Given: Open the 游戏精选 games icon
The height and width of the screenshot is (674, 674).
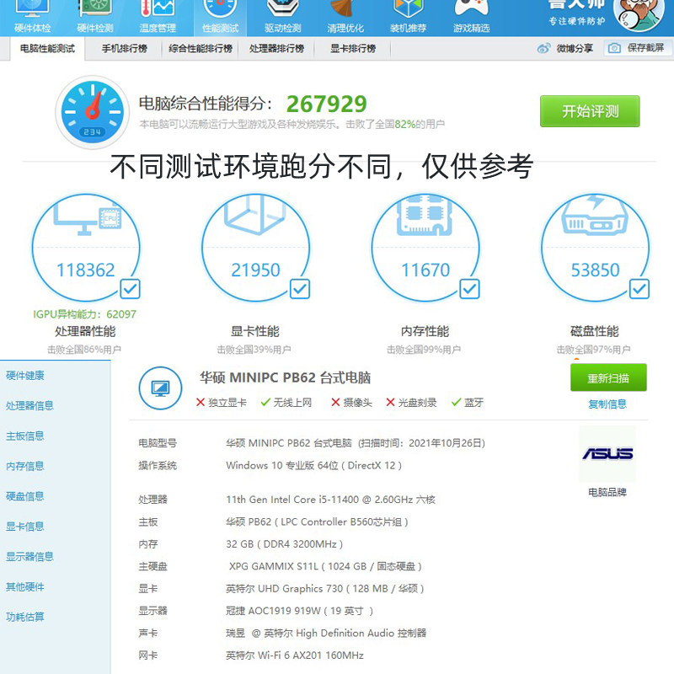Looking at the screenshot, I should pyautogui.click(x=471, y=17).
